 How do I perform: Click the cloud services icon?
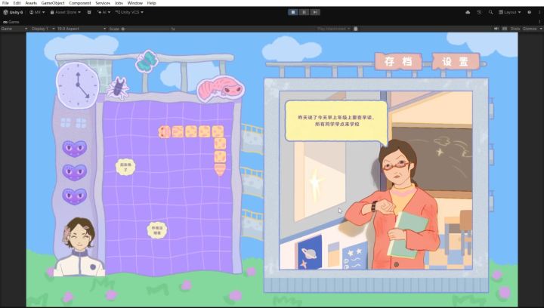(x=468, y=12)
